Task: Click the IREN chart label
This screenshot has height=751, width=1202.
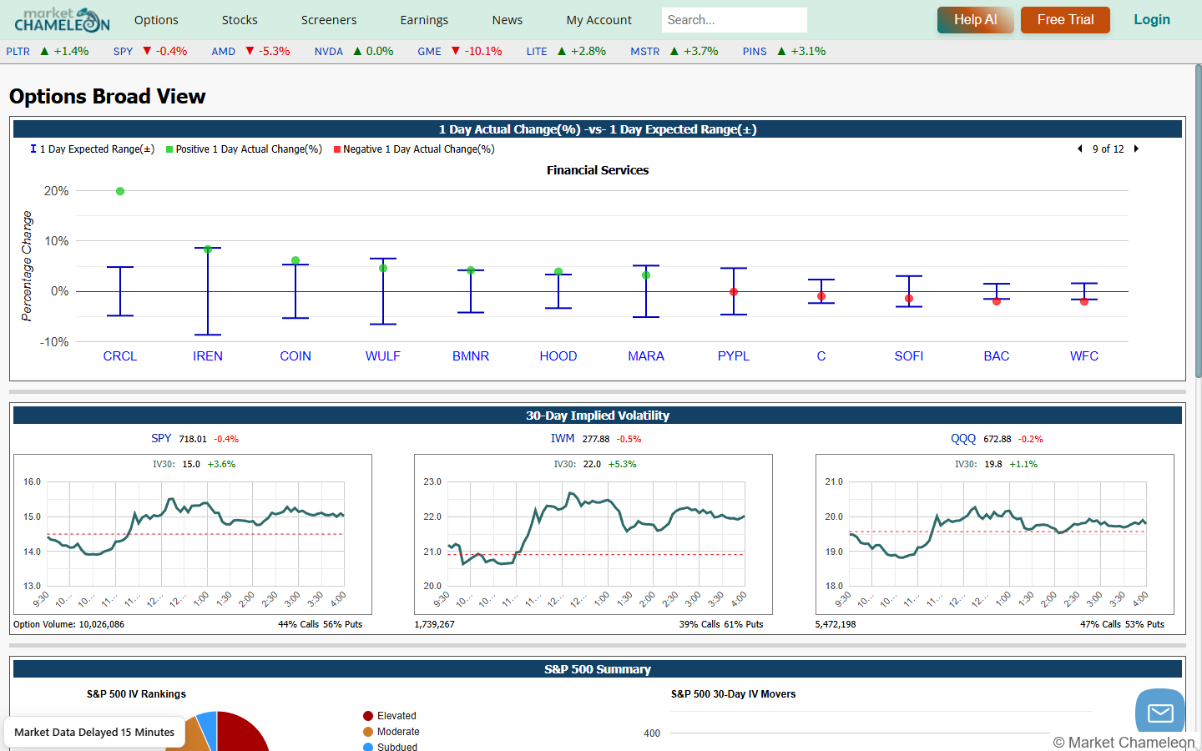Action: (x=208, y=356)
